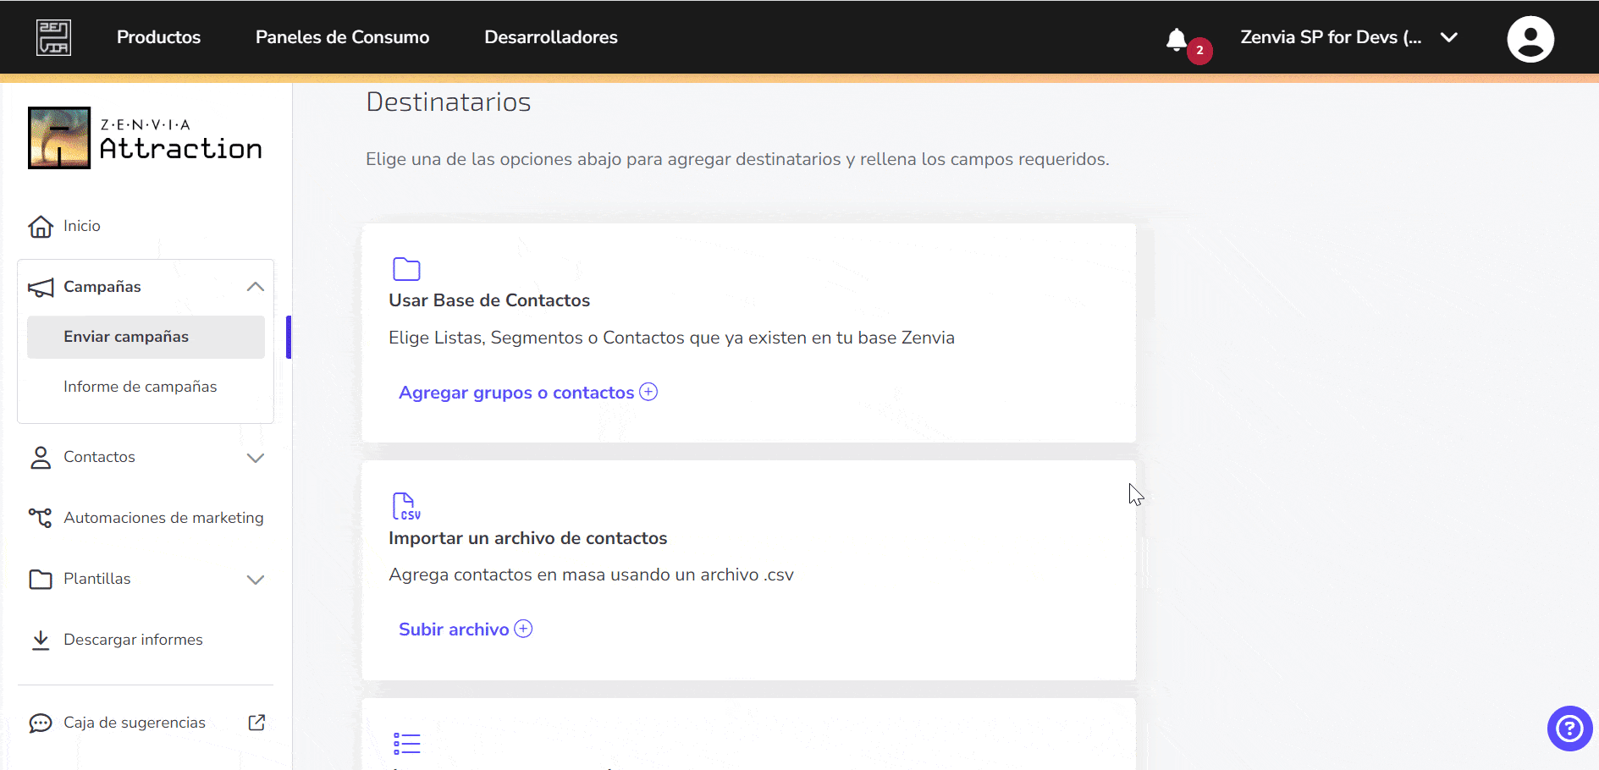The height and width of the screenshot is (770, 1599).
Task: Expand the Plantillas chevron
Action: pos(255,580)
